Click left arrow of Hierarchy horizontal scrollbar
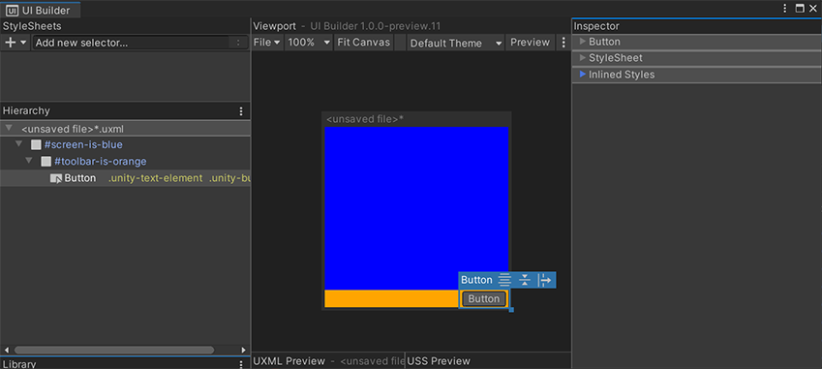Image resolution: width=822 pixels, height=369 pixels. [x=6, y=351]
